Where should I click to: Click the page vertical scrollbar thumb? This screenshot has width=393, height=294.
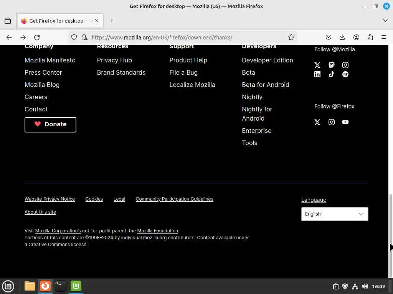pyautogui.click(x=390, y=235)
